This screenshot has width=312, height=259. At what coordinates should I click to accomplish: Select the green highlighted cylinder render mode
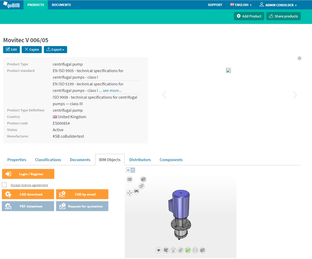pos(188,250)
